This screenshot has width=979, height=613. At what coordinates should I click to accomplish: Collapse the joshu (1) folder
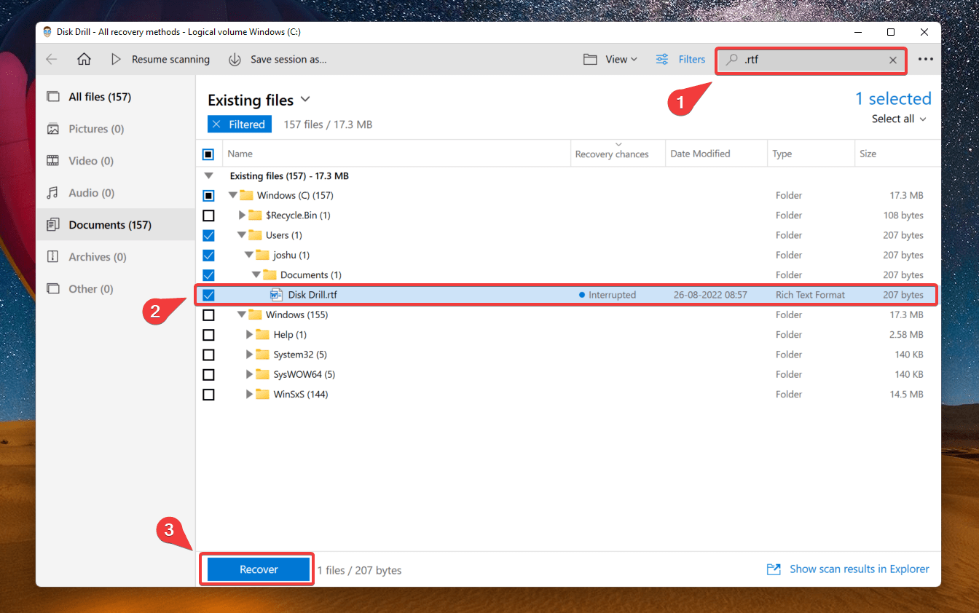248,256
